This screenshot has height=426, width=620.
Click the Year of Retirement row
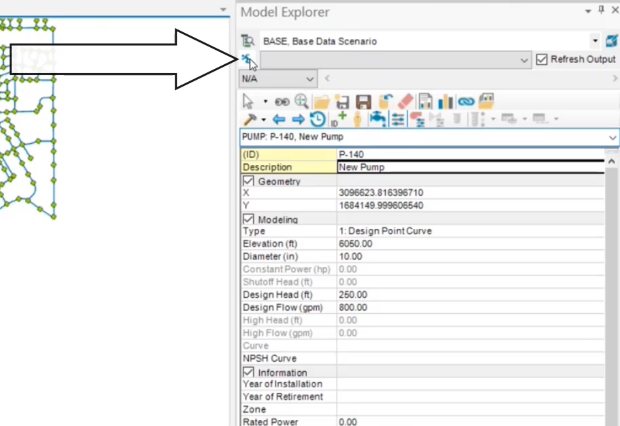click(x=422, y=397)
